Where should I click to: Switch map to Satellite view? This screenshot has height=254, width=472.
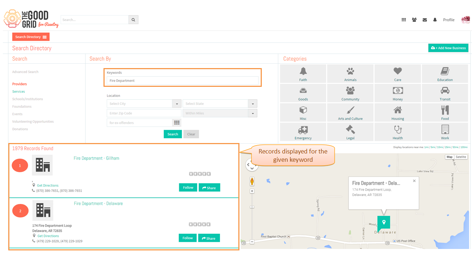(x=461, y=157)
